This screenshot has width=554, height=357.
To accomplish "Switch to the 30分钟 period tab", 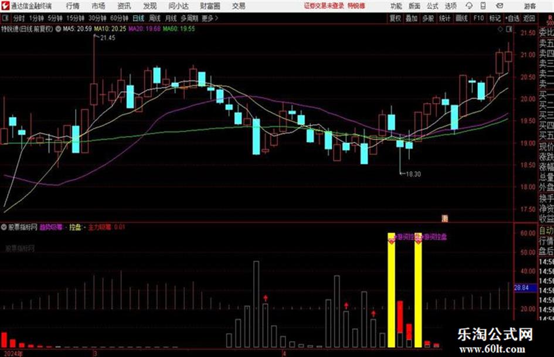I will pyautogui.click(x=97, y=18).
